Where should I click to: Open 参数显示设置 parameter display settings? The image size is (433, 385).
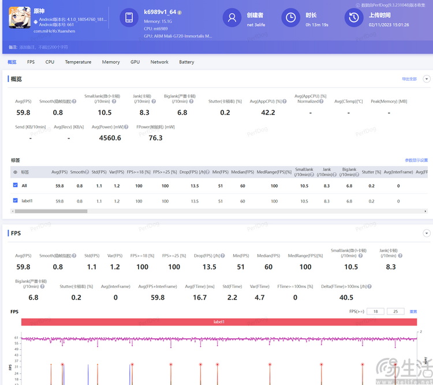coord(416,160)
